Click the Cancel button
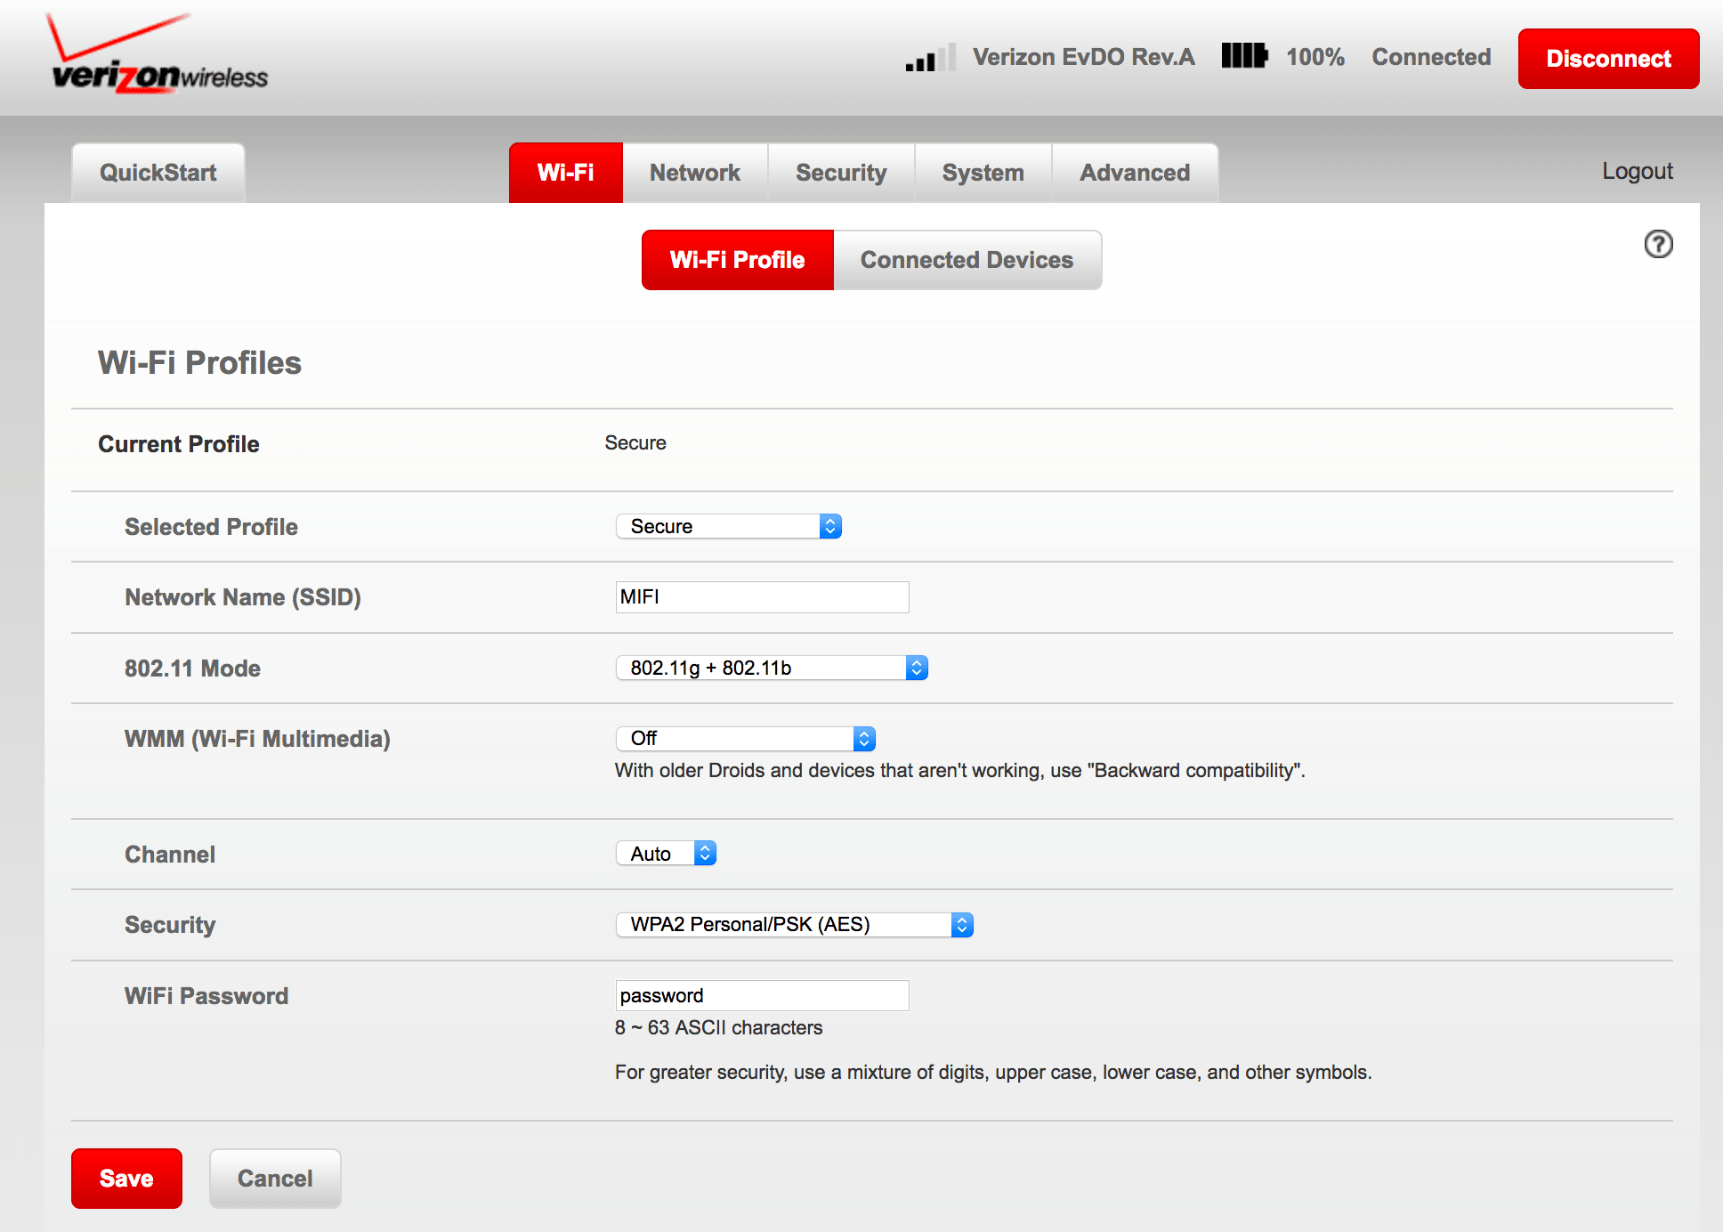Screen dimensions: 1723x1232 point(275,1178)
